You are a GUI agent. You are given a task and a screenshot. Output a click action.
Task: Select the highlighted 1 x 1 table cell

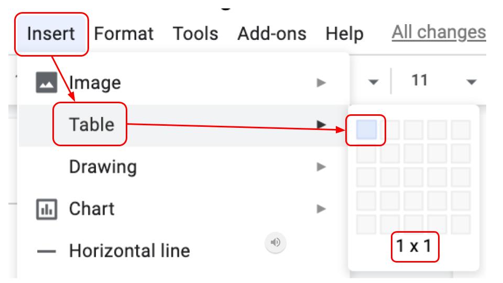pos(366,129)
